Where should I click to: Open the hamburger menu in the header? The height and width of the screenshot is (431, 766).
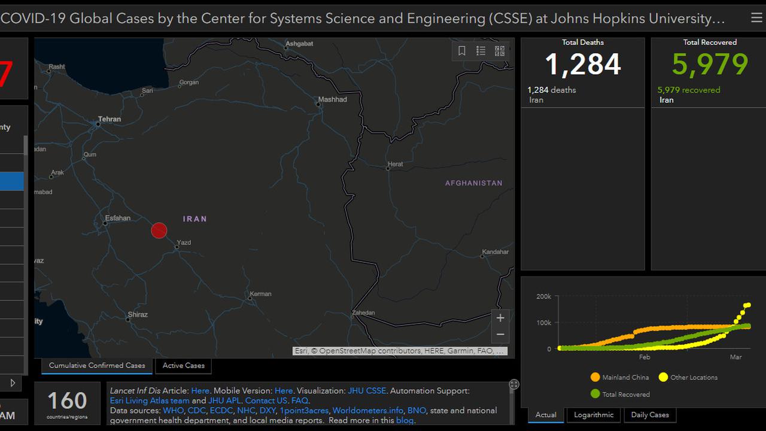click(756, 18)
